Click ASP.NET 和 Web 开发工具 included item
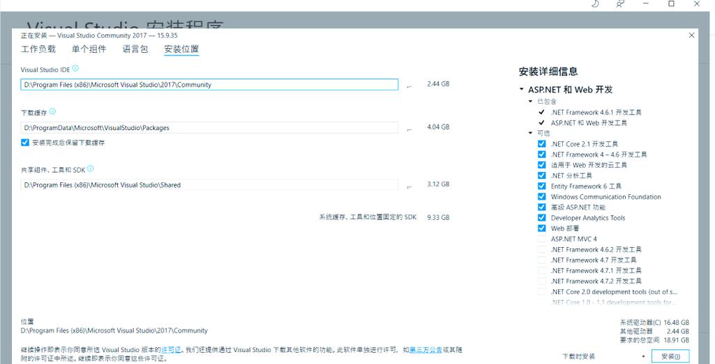This screenshot has width=715, height=364. [589, 123]
